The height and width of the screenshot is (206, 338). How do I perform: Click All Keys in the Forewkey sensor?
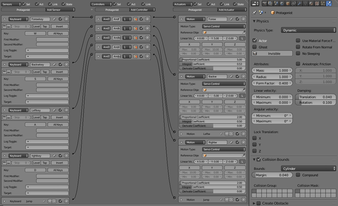point(58,33)
